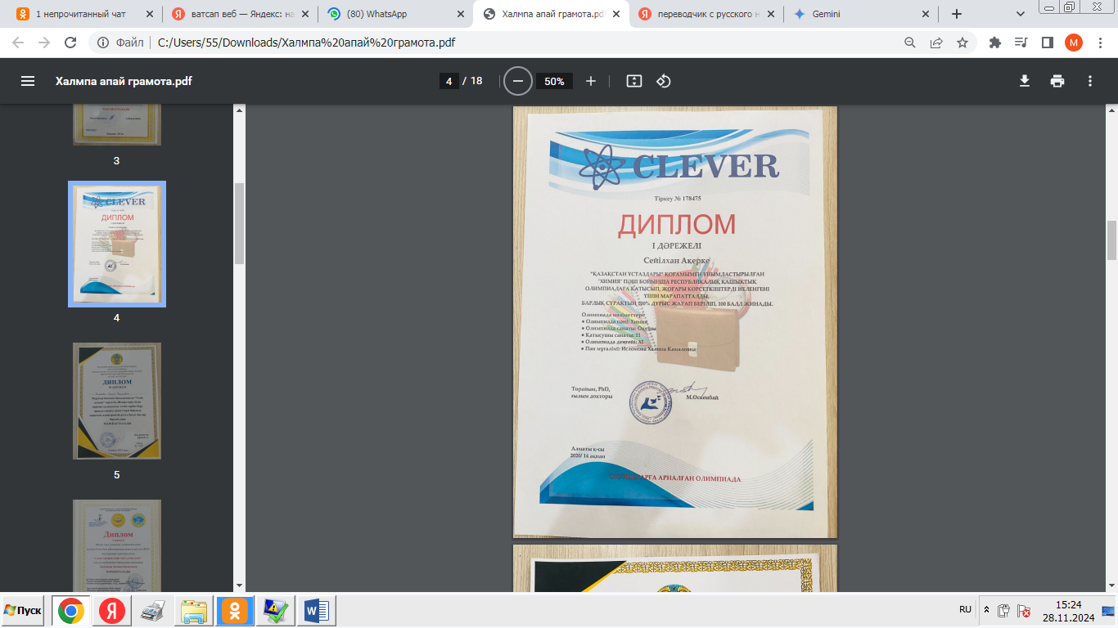Open the thumbnail below page 5

pos(117,545)
